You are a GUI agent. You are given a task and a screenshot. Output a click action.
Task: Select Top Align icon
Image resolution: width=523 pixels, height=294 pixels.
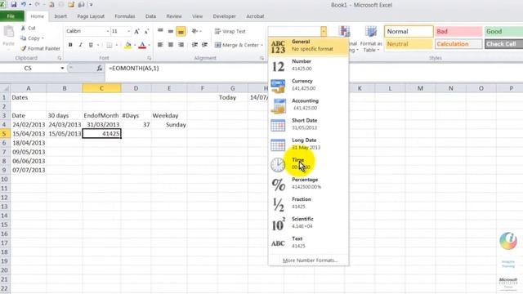coord(160,31)
